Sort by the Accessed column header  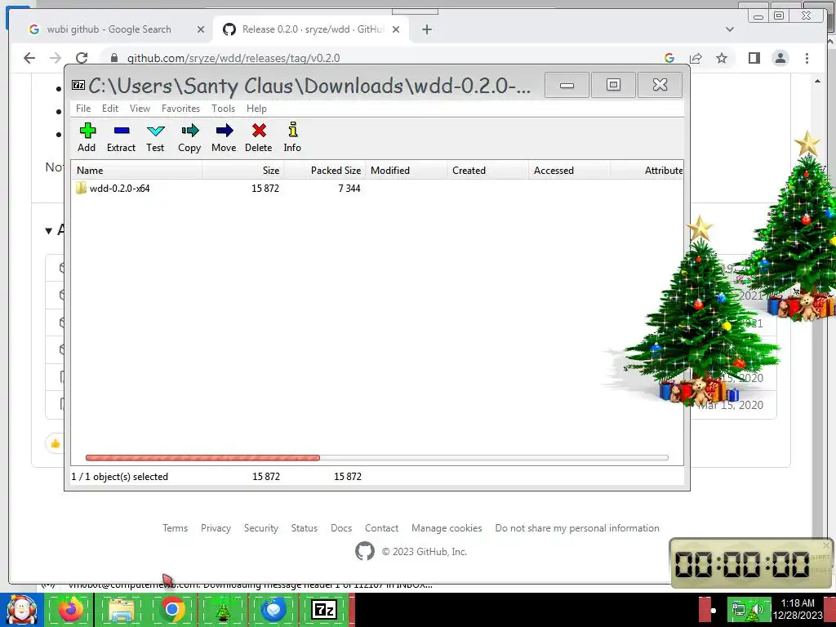569,171
